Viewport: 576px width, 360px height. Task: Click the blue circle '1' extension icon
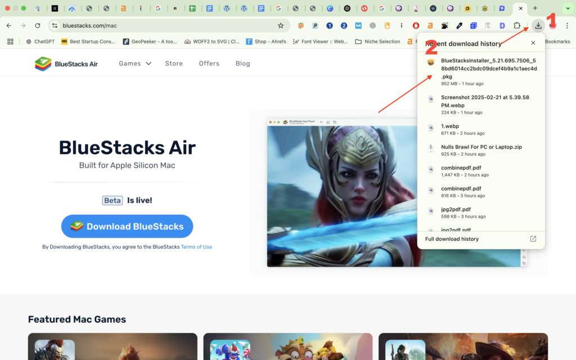330,25
